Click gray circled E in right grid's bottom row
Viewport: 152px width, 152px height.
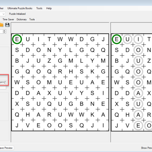pos(138,125)
